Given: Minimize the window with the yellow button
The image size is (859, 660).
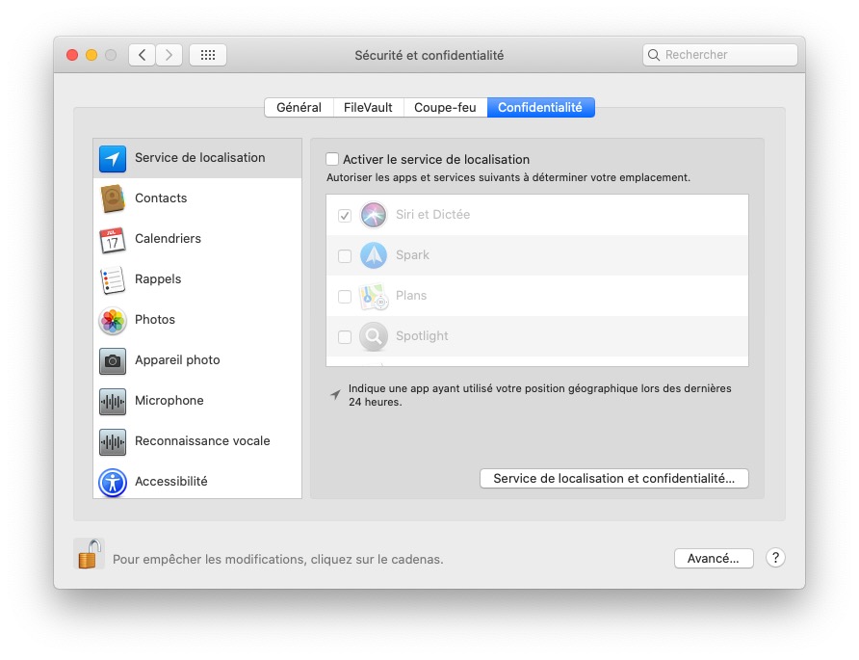Looking at the screenshot, I should point(91,55).
